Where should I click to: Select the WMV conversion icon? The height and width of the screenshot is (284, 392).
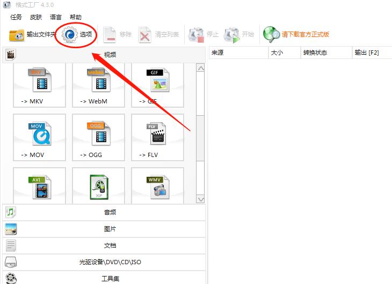(158, 187)
